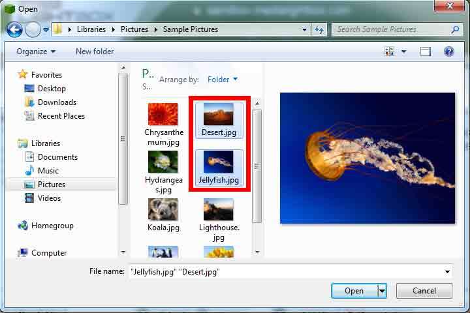Click the Help question mark icon

(x=448, y=51)
